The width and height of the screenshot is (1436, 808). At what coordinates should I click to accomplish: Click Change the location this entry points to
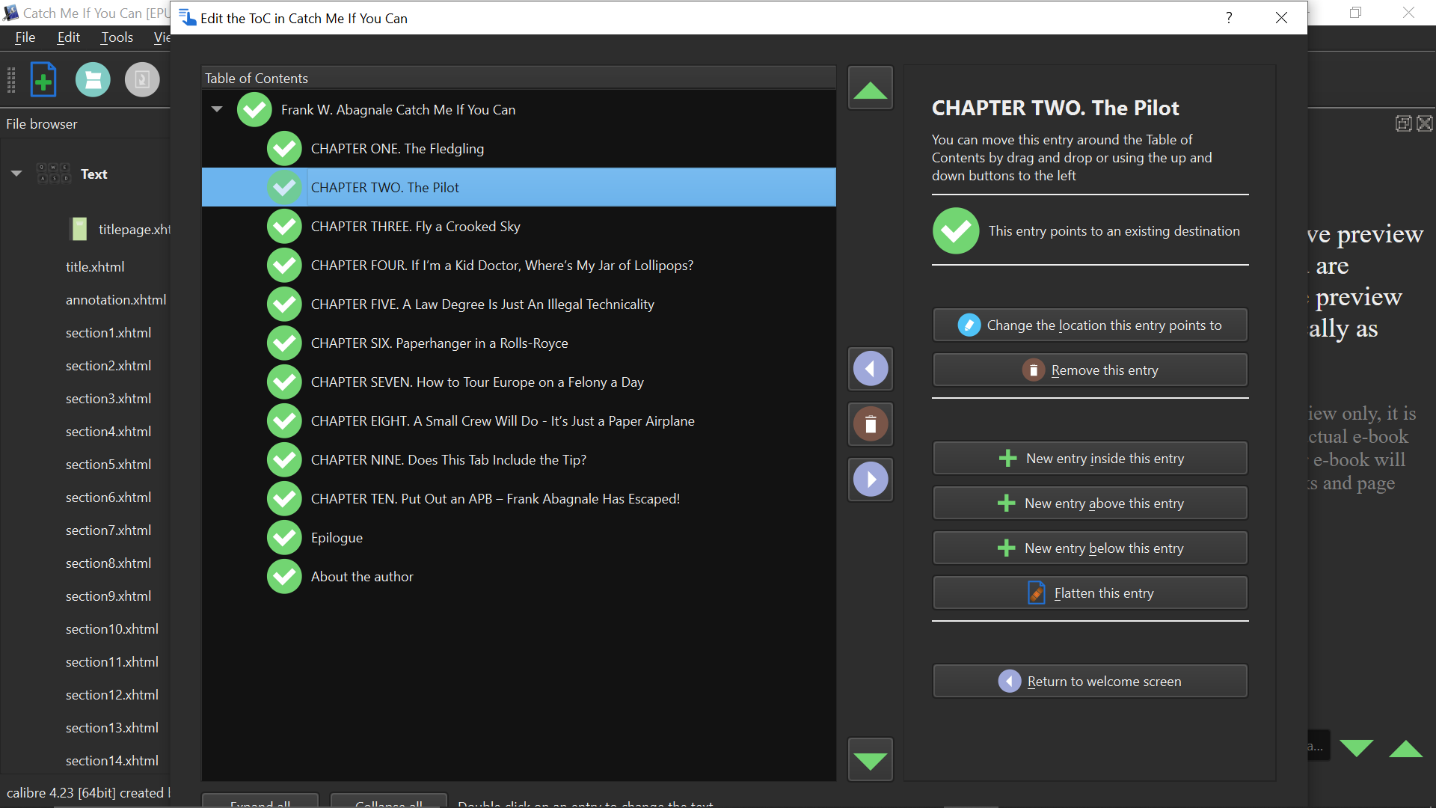click(x=1090, y=325)
